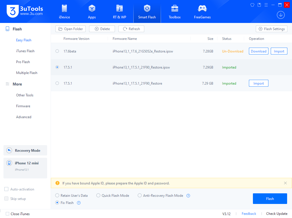Click the Size column header

[x=210, y=39]
